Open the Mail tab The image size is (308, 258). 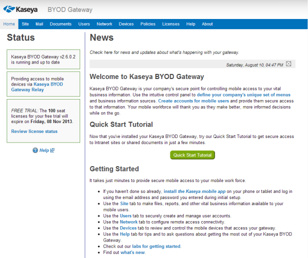tap(40, 24)
